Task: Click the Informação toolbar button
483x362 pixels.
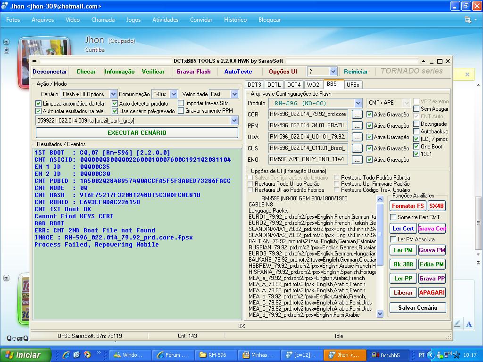Action: 119,72
